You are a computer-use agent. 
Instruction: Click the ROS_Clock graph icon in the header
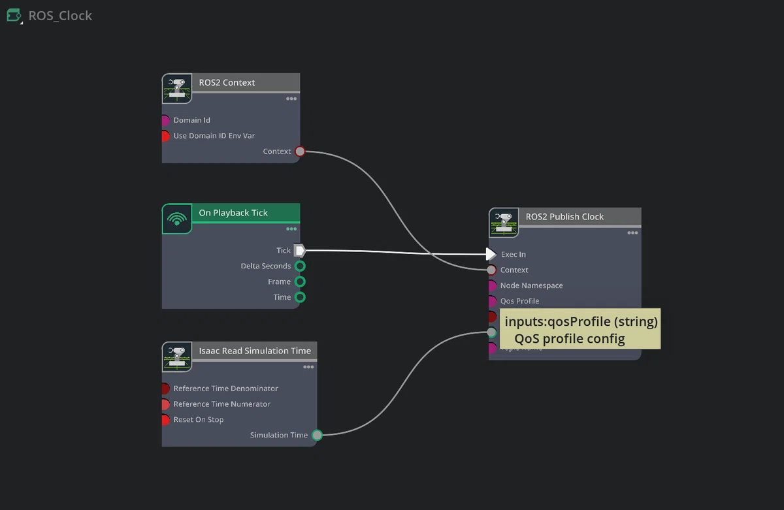14,15
